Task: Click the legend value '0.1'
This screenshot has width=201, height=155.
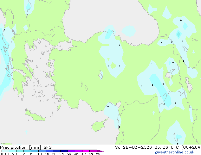Action: tap(3, 154)
